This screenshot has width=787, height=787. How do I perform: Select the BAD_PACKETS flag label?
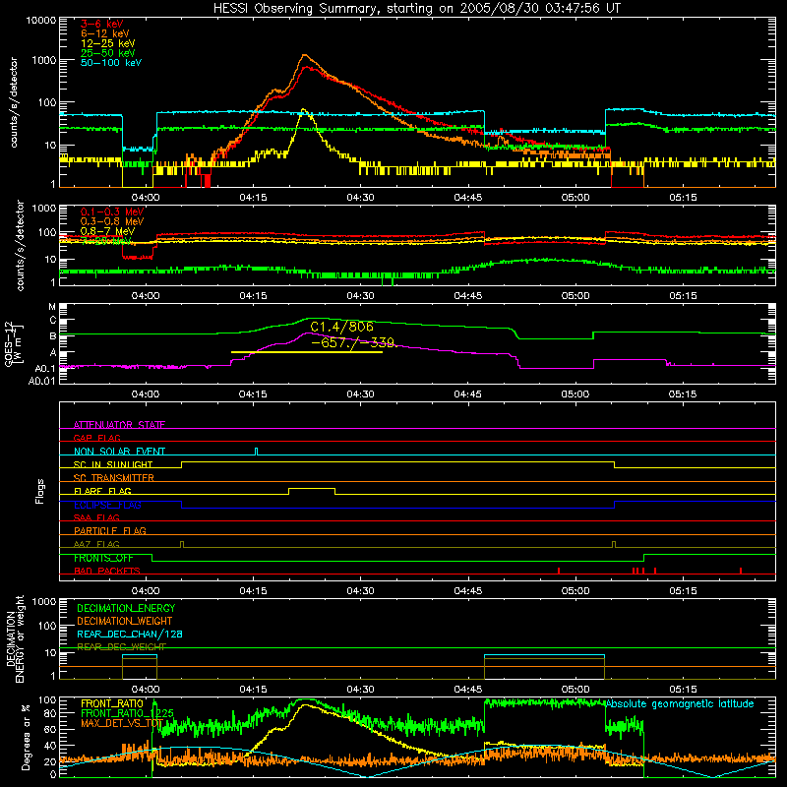107,571
